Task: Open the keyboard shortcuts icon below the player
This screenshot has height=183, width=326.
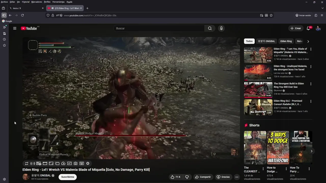Action: click(x=82, y=163)
